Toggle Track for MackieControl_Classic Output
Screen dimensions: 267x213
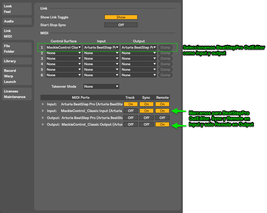tap(131, 125)
